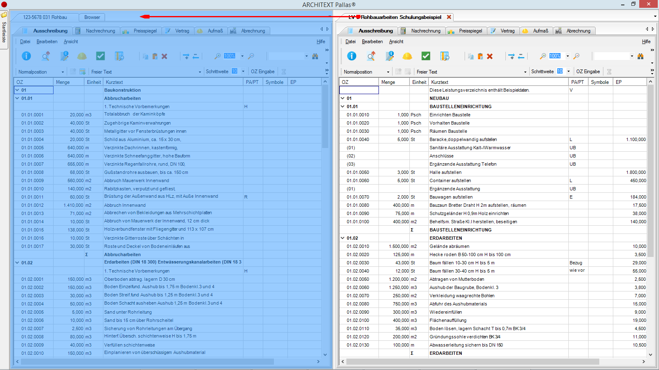Select row 01.01.0040 Baracke,doppelwandig aufstellen
659x370 pixels.
(493, 139)
